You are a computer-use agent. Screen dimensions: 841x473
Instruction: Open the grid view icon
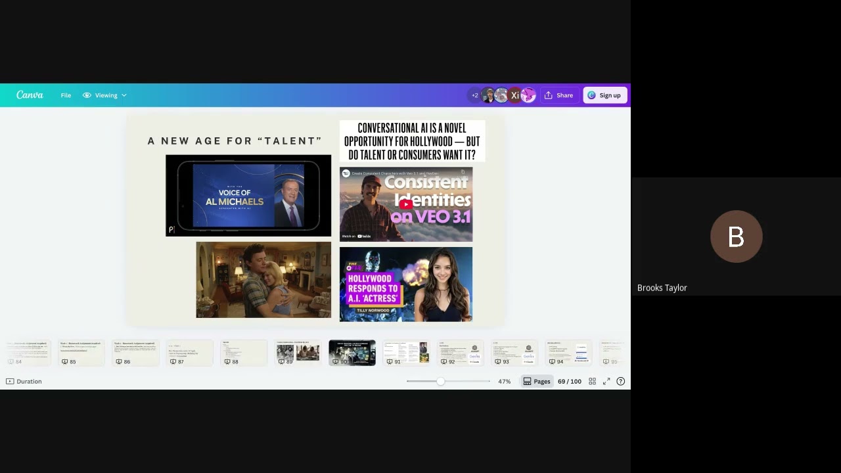[592, 381]
